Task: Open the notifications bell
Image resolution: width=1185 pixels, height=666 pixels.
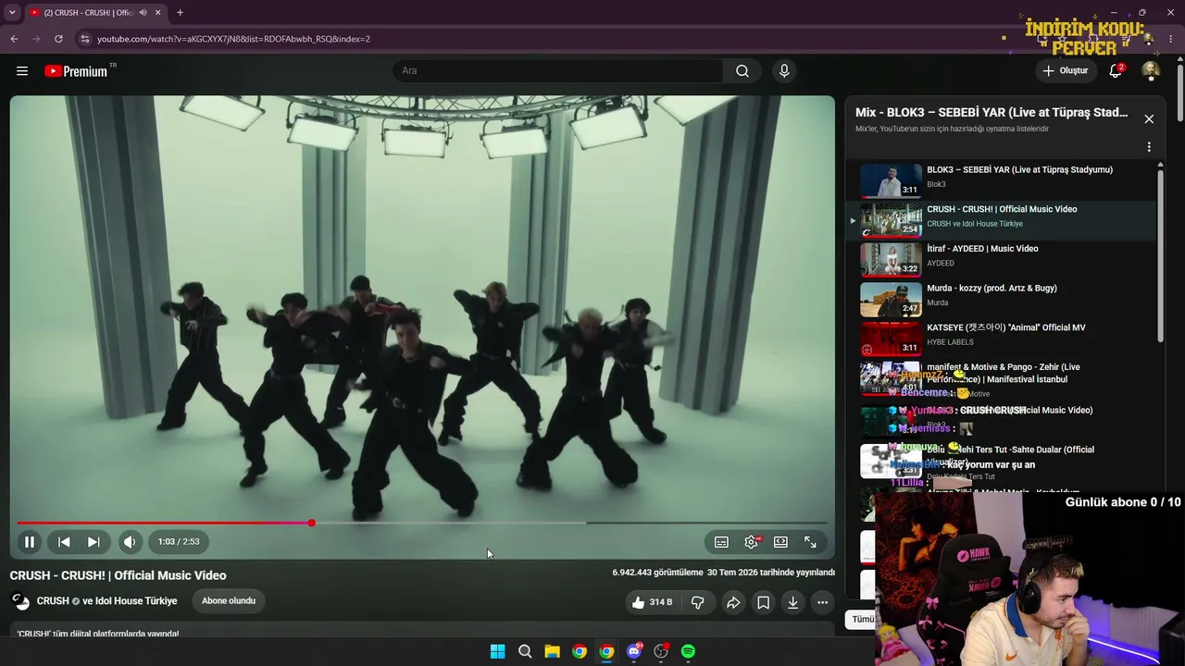Action: click(1116, 71)
